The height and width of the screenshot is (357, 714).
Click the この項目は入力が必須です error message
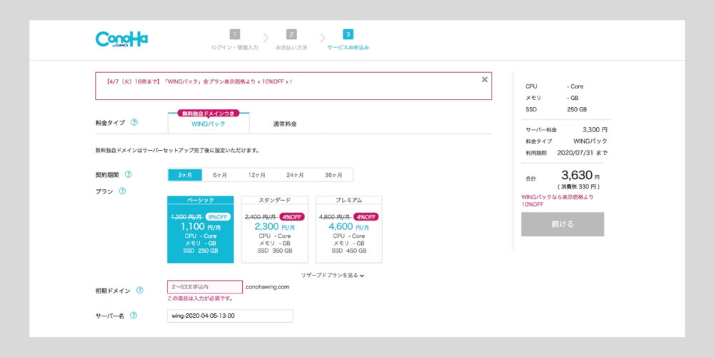(201, 298)
